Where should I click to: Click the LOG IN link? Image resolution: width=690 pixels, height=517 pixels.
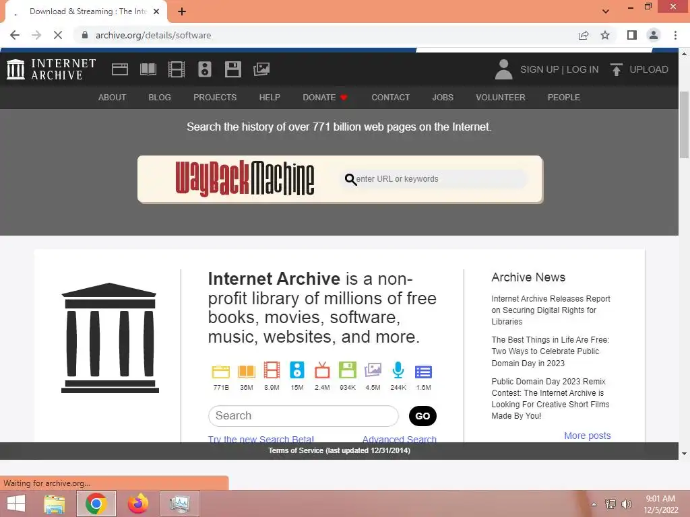coord(583,69)
